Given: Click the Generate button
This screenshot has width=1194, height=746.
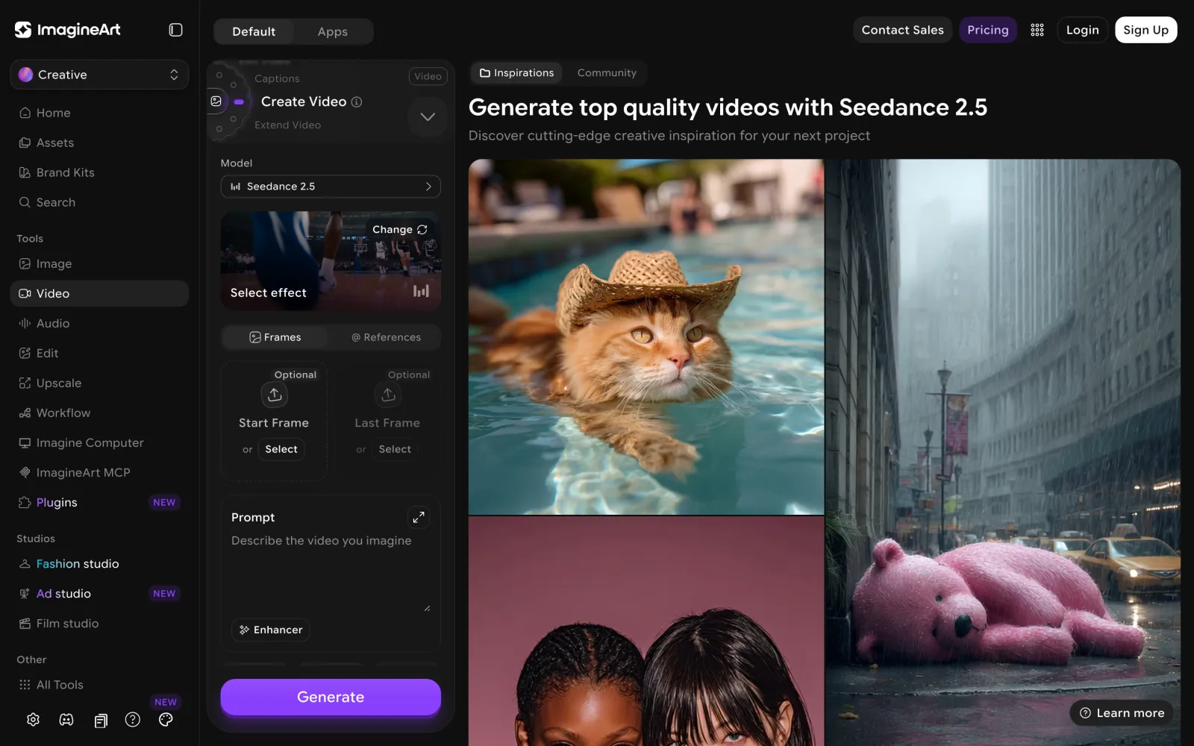Looking at the screenshot, I should click(331, 697).
